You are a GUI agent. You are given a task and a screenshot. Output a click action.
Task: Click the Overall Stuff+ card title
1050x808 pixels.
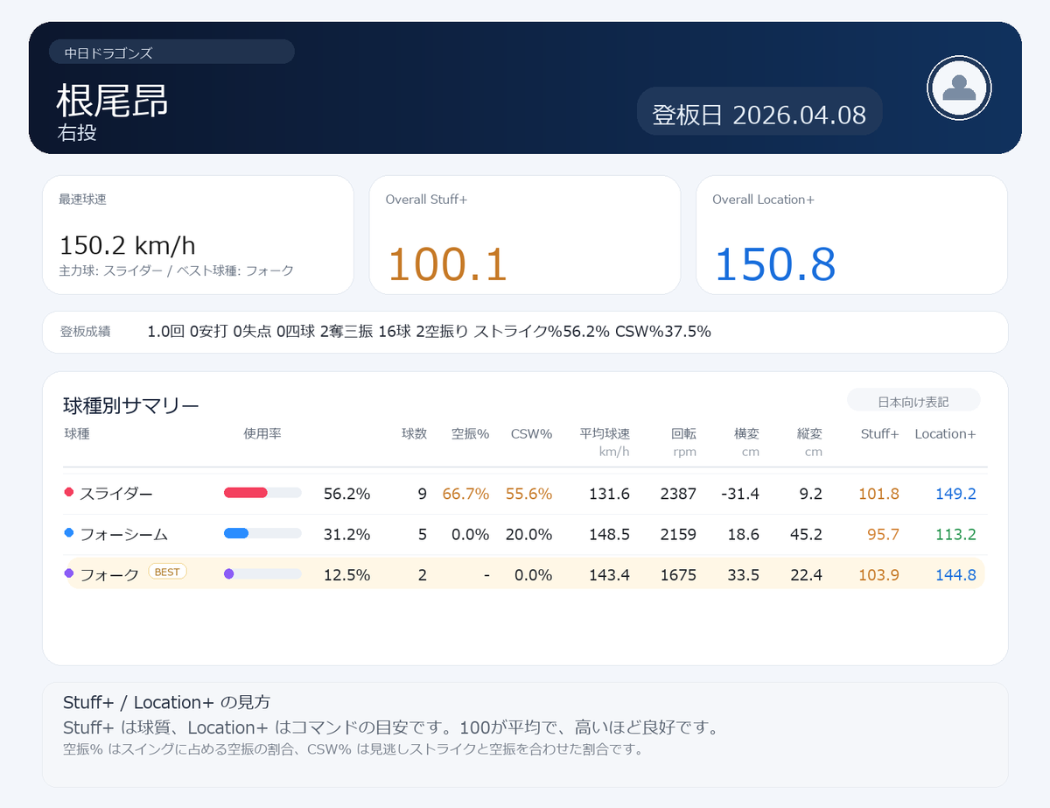[426, 200]
